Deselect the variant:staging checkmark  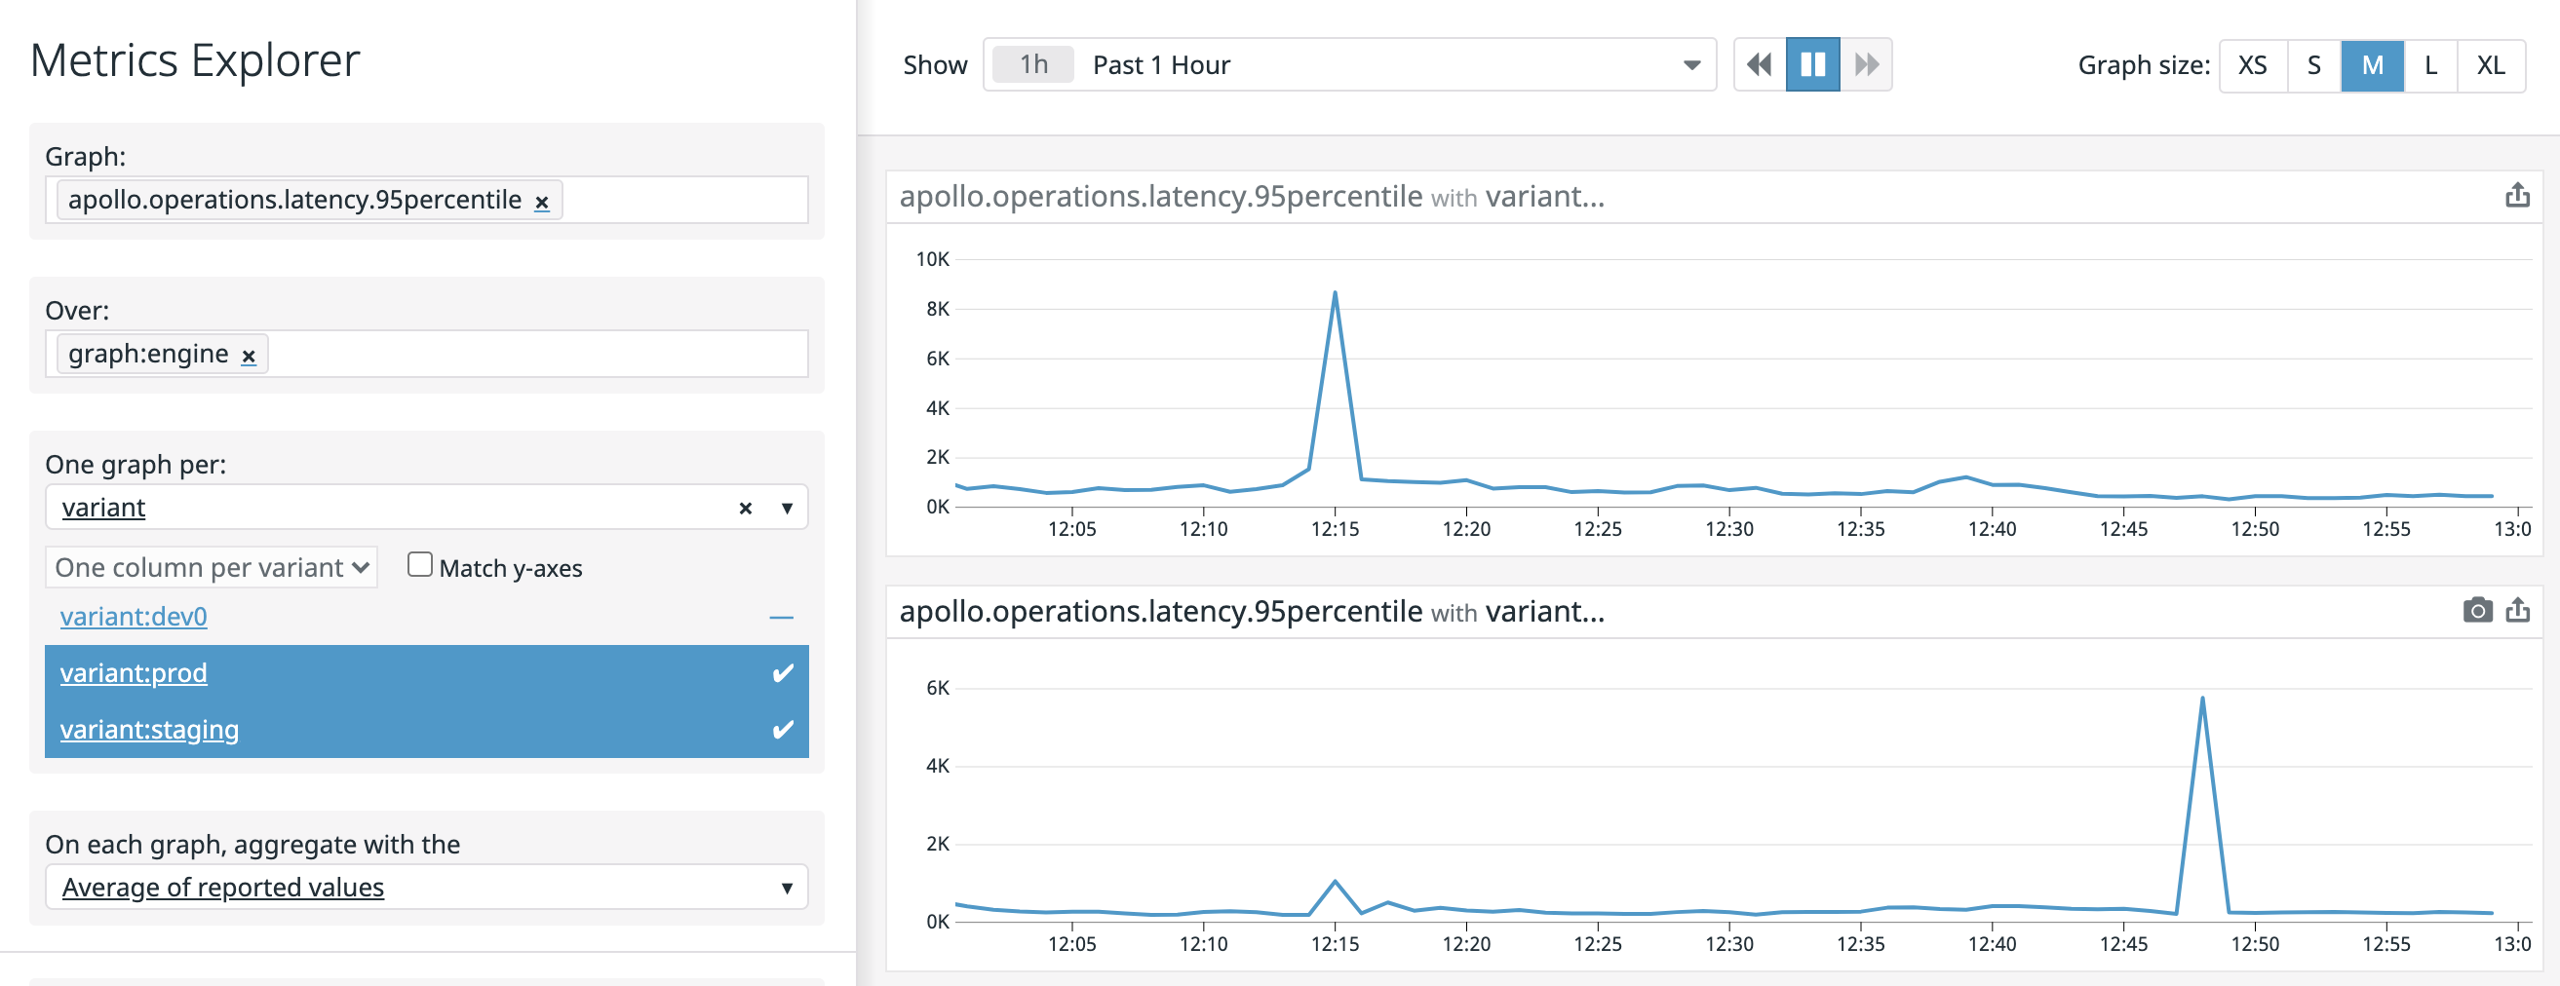click(x=781, y=730)
